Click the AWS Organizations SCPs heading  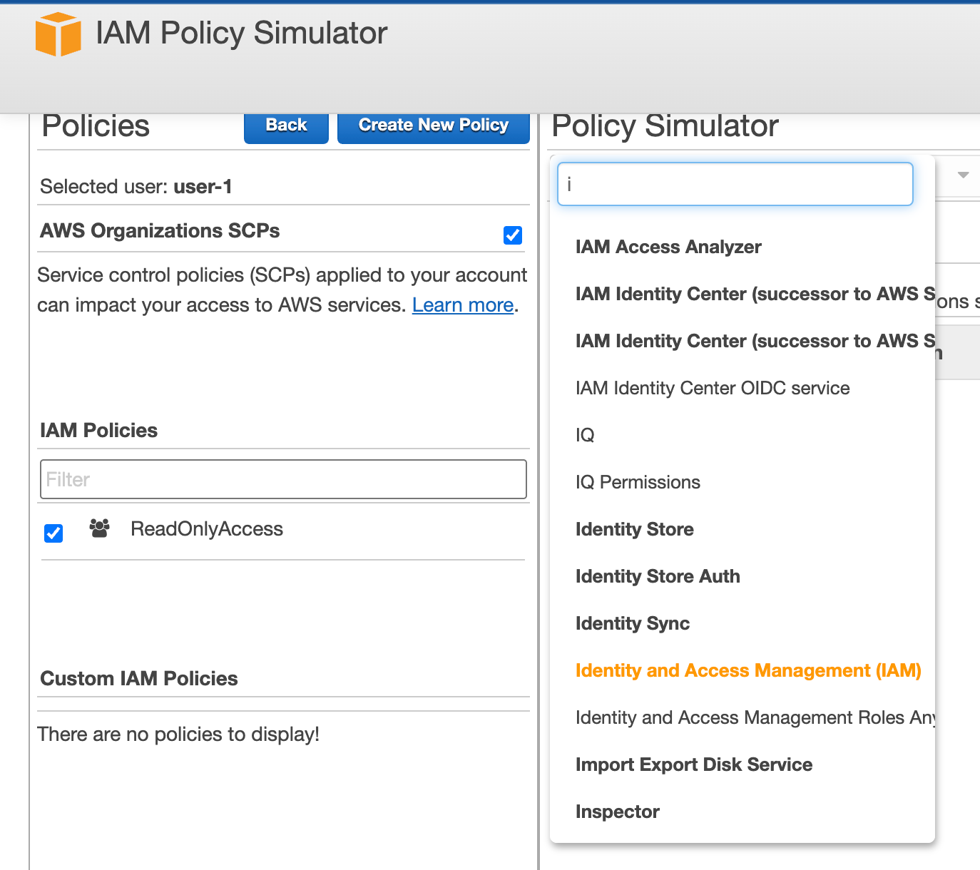click(x=160, y=230)
